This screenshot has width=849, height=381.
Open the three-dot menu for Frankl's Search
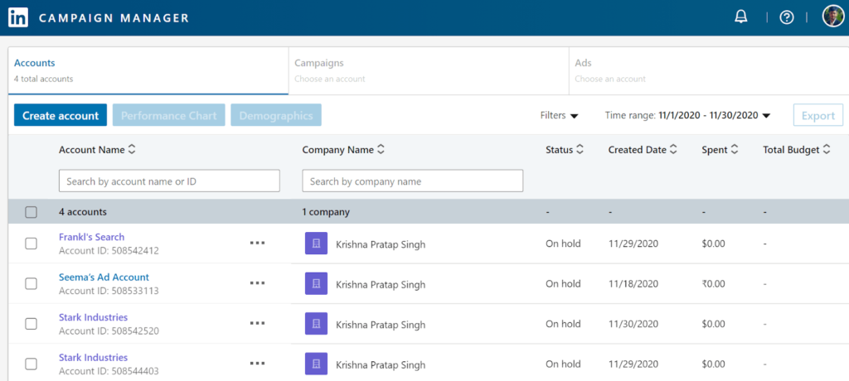coord(257,243)
